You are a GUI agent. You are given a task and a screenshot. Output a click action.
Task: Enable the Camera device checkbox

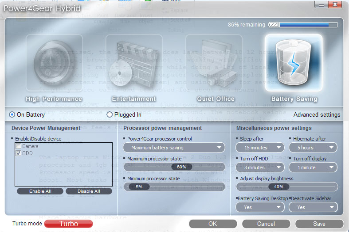[x=19, y=146]
